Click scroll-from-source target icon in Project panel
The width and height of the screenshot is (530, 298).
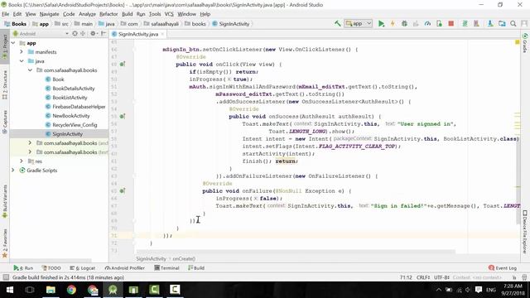coord(75,33)
